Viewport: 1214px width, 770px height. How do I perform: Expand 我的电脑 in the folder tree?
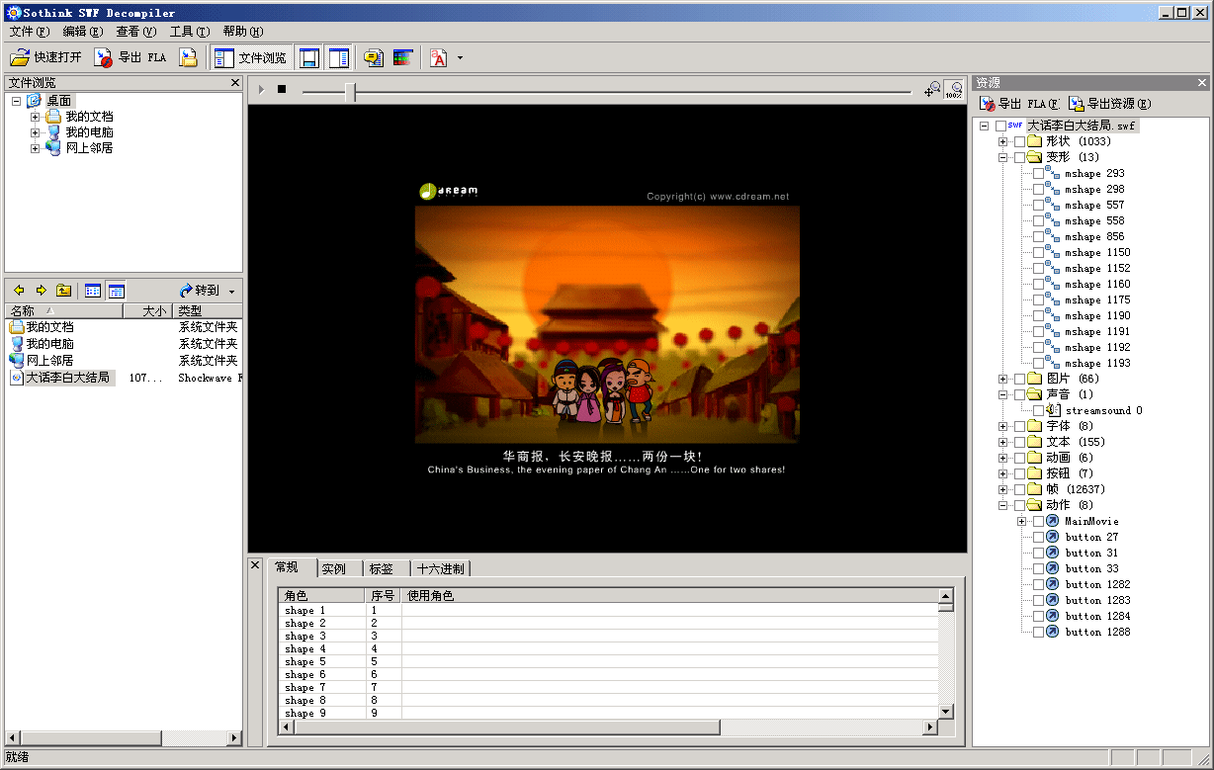click(35, 132)
